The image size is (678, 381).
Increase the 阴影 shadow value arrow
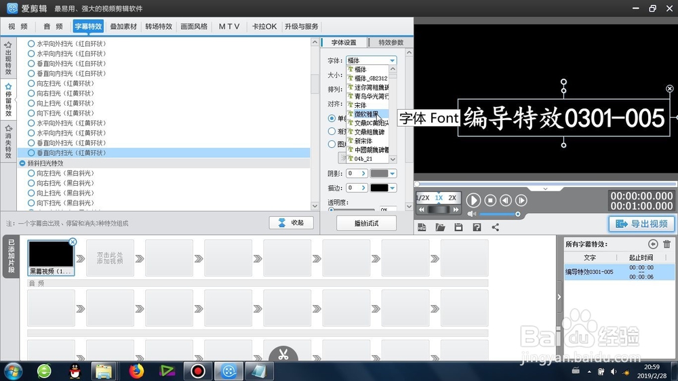coord(363,174)
